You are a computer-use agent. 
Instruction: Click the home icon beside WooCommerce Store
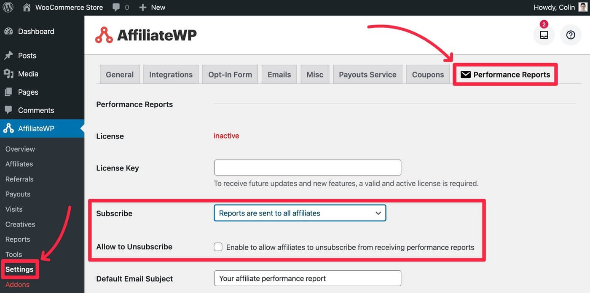(27, 7)
